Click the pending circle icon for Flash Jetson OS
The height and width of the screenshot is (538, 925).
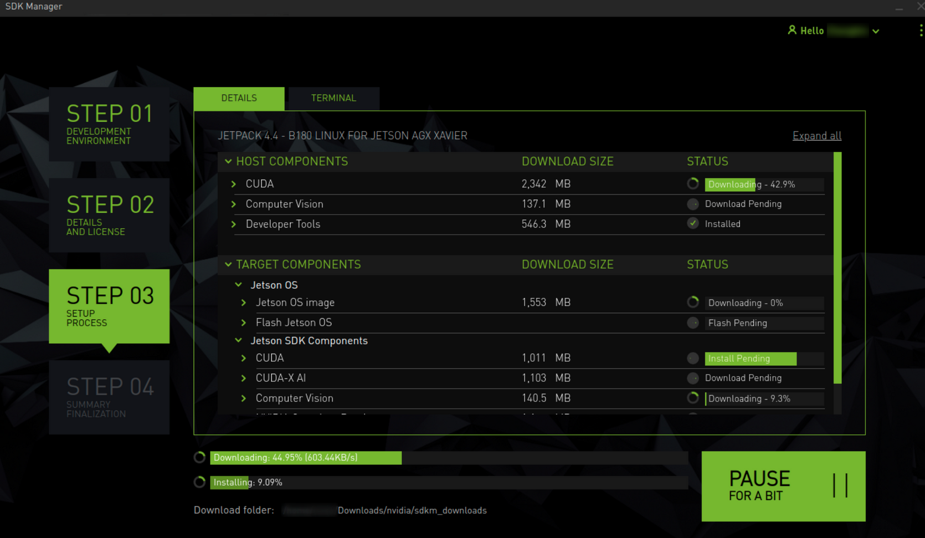pyautogui.click(x=693, y=322)
